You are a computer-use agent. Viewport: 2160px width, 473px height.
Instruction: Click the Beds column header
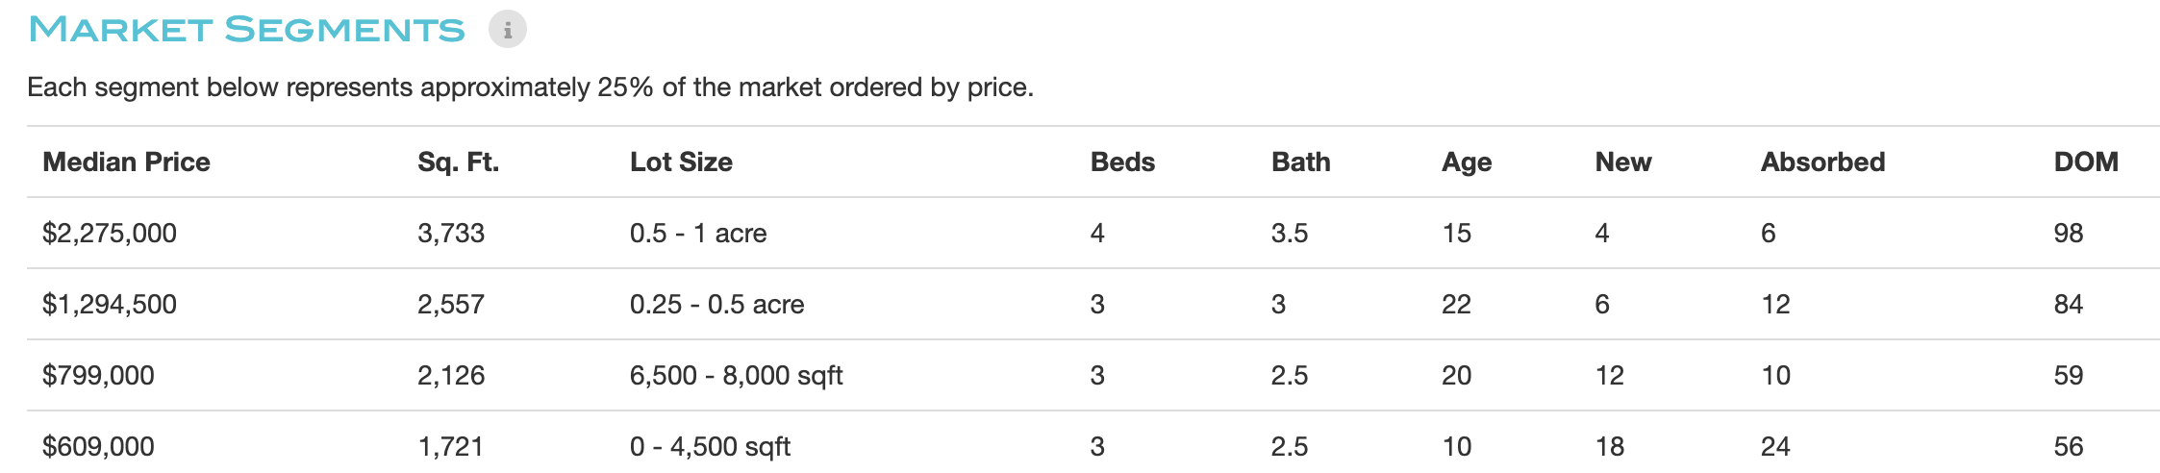pos(1122,162)
